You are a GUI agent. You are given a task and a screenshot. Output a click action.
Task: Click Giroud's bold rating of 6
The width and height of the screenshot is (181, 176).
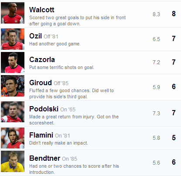point(174,86)
